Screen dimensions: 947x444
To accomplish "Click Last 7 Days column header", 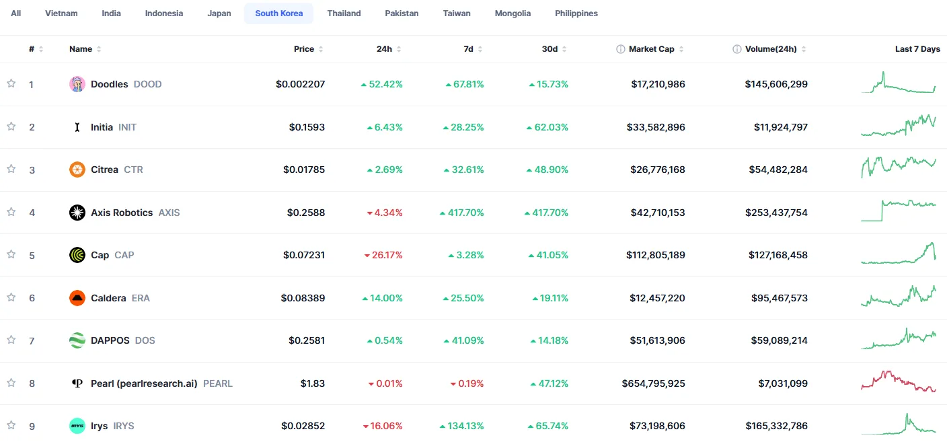I will pos(917,49).
